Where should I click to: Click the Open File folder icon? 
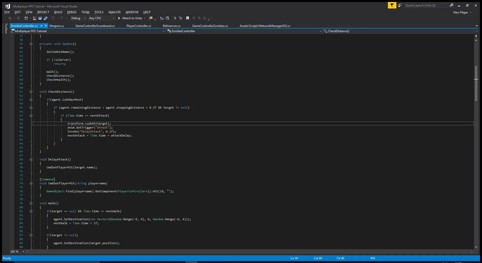(34, 18)
